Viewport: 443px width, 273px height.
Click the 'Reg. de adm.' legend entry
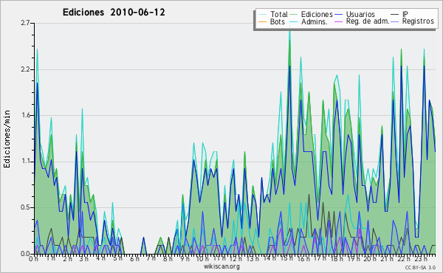(x=368, y=21)
